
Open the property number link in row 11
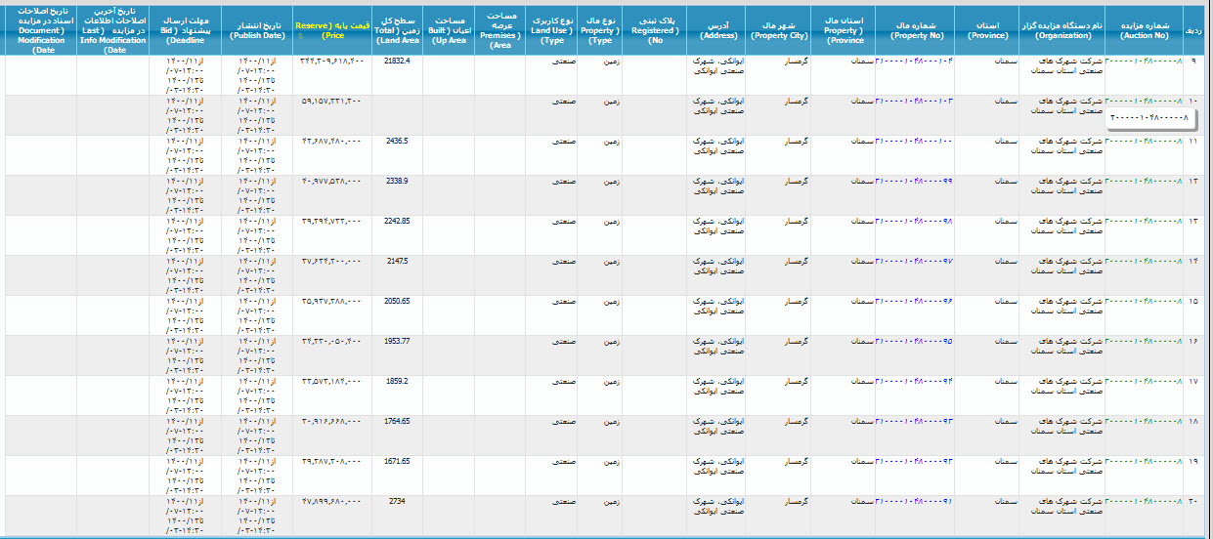(x=913, y=142)
